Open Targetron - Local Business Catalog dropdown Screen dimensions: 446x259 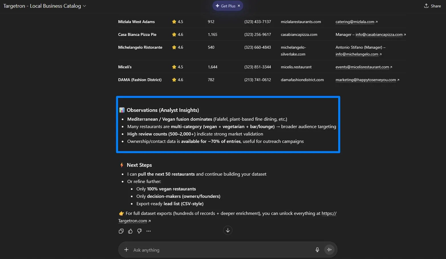44,6
